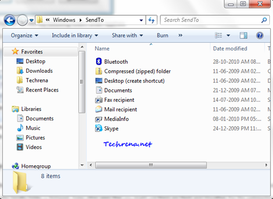This screenshot has height=199, width=273.
Task: Click Compressed (zipped) folder icon
Action: (99, 71)
